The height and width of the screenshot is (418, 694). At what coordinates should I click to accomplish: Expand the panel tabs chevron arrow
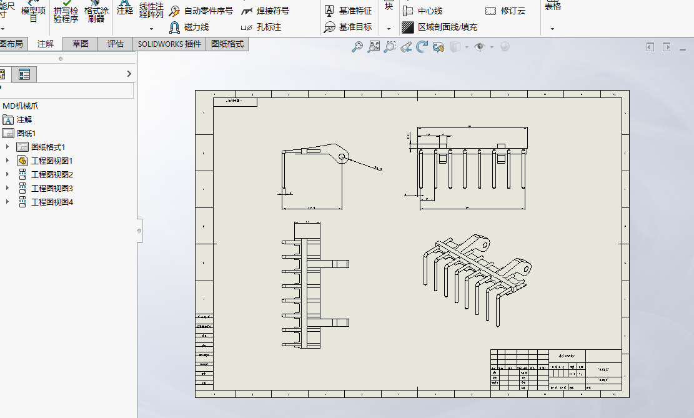tap(129, 74)
